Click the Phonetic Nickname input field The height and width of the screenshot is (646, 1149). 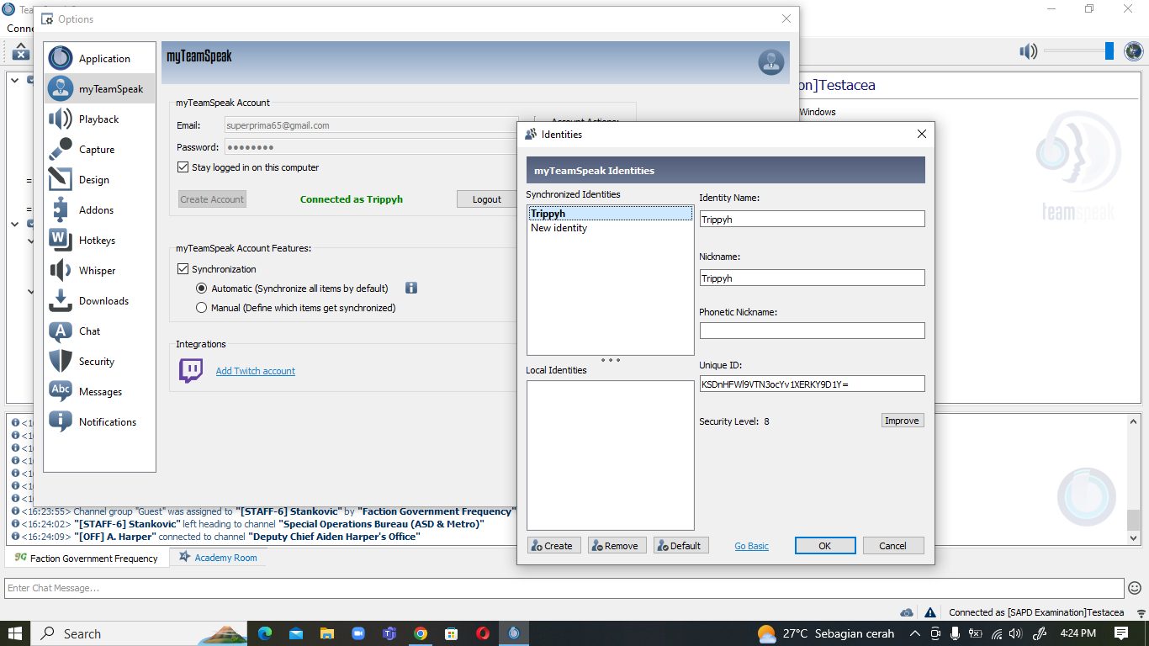pyautogui.click(x=812, y=331)
